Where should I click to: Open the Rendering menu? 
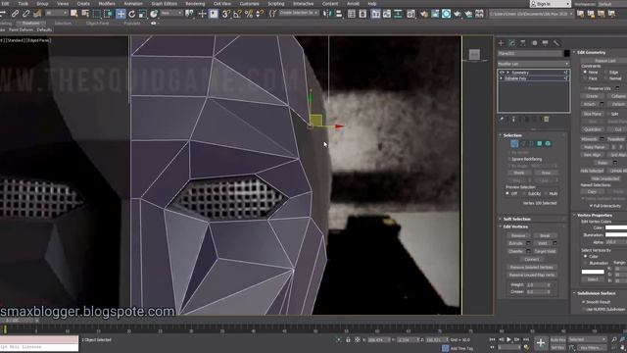tap(195, 4)
